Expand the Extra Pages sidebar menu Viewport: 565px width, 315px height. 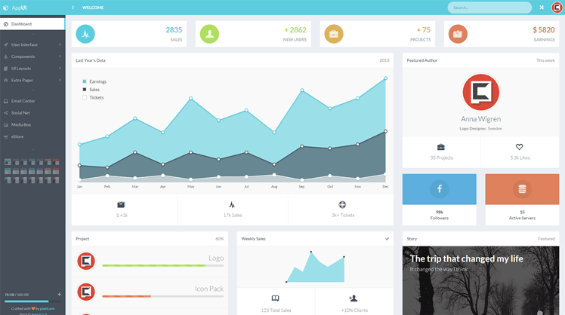point(32,80)
